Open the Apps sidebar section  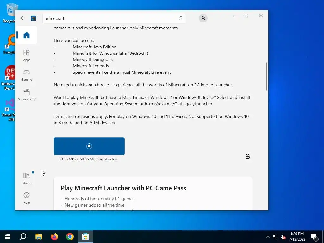(x=27, y=55)
